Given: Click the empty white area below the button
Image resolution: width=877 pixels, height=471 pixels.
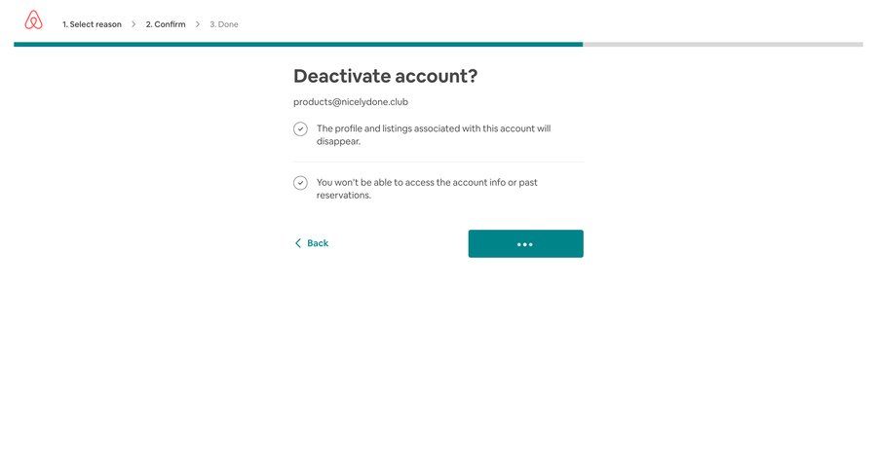Looking at the screenshot, I should (438, 370).
